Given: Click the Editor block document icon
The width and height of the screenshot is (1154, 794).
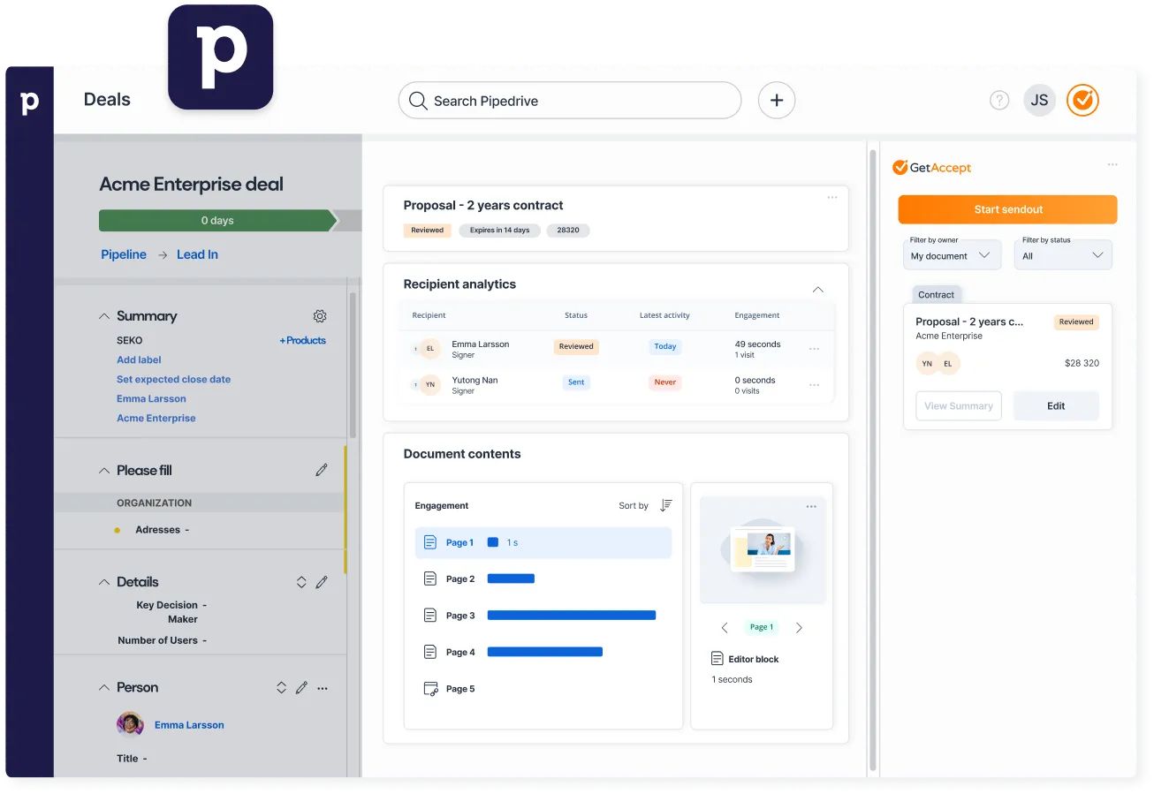Looking at the screenshot, I should point(717,659).
